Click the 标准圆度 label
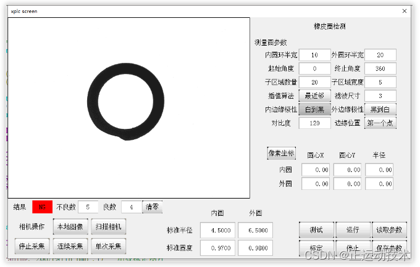The width and height of the screenshot is (420, 267). coord(180,248)
